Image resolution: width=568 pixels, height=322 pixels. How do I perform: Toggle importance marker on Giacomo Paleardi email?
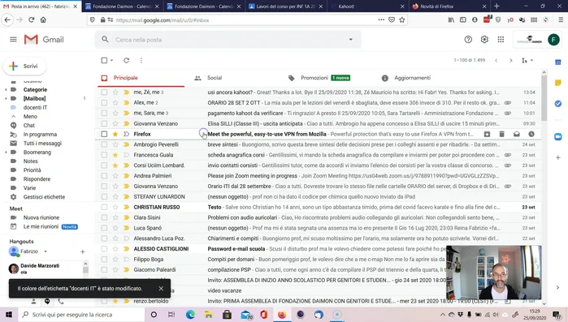(x=126, y=269)
